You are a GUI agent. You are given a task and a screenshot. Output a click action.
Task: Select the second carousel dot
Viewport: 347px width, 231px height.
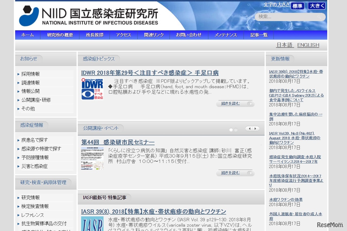236,130
